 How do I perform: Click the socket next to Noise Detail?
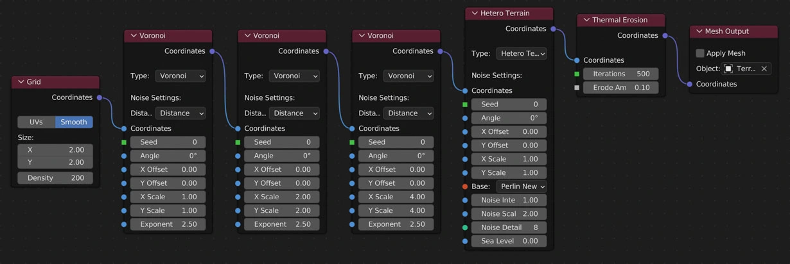click(x=465, y=227)
